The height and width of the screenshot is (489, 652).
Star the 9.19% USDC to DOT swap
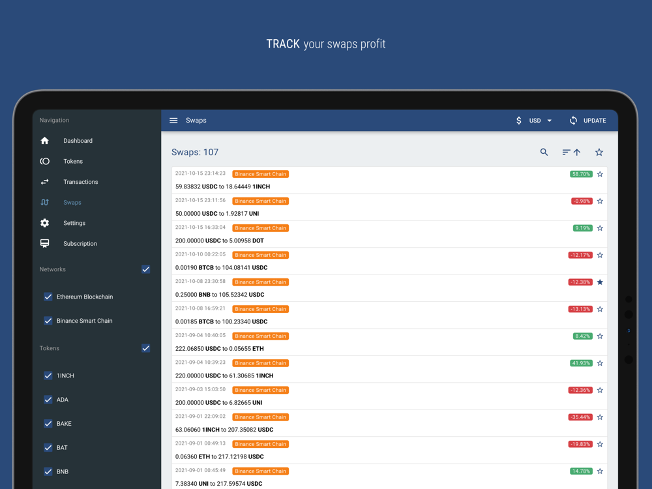600,228
